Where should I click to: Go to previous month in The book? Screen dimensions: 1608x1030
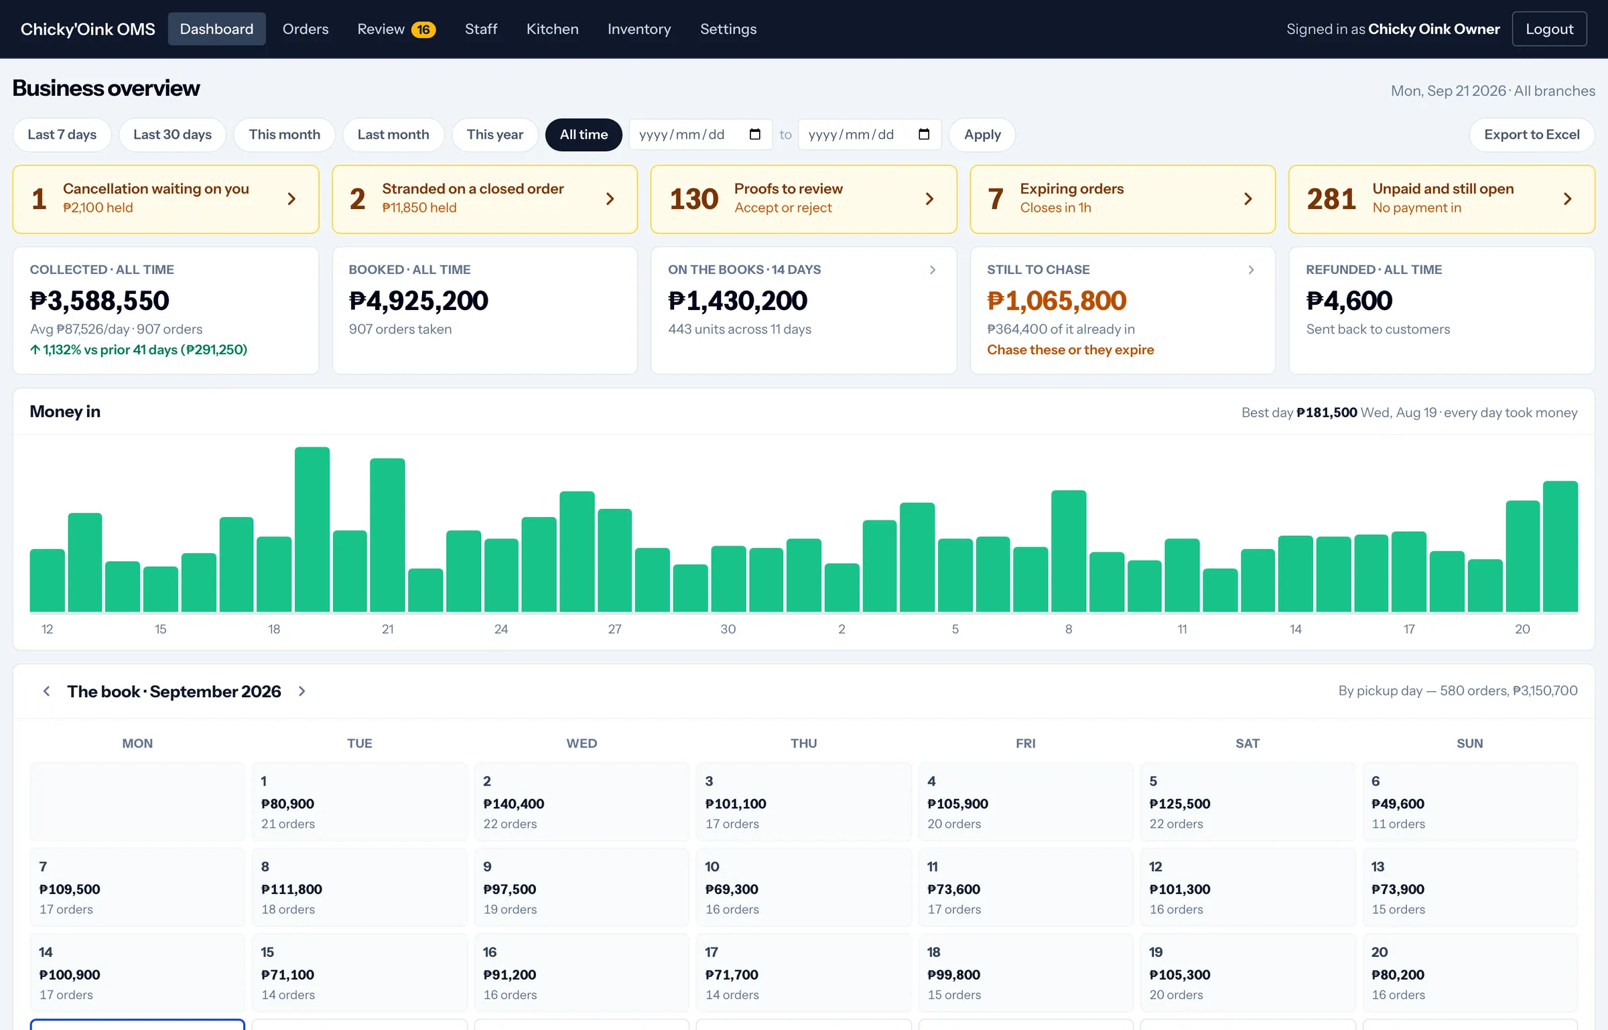tap(46, 691)
